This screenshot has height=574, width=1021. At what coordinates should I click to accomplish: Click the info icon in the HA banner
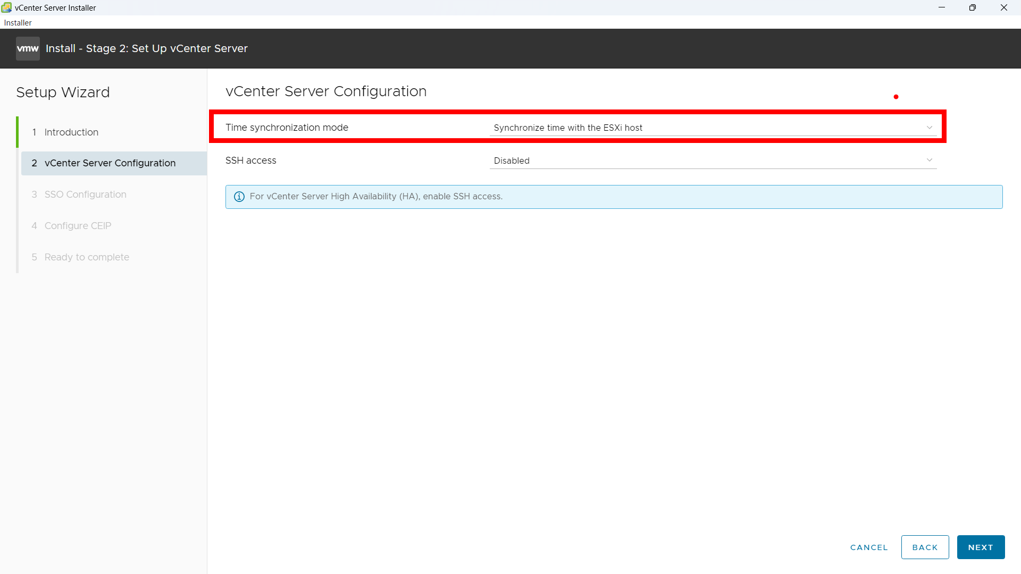coord(239,197)
